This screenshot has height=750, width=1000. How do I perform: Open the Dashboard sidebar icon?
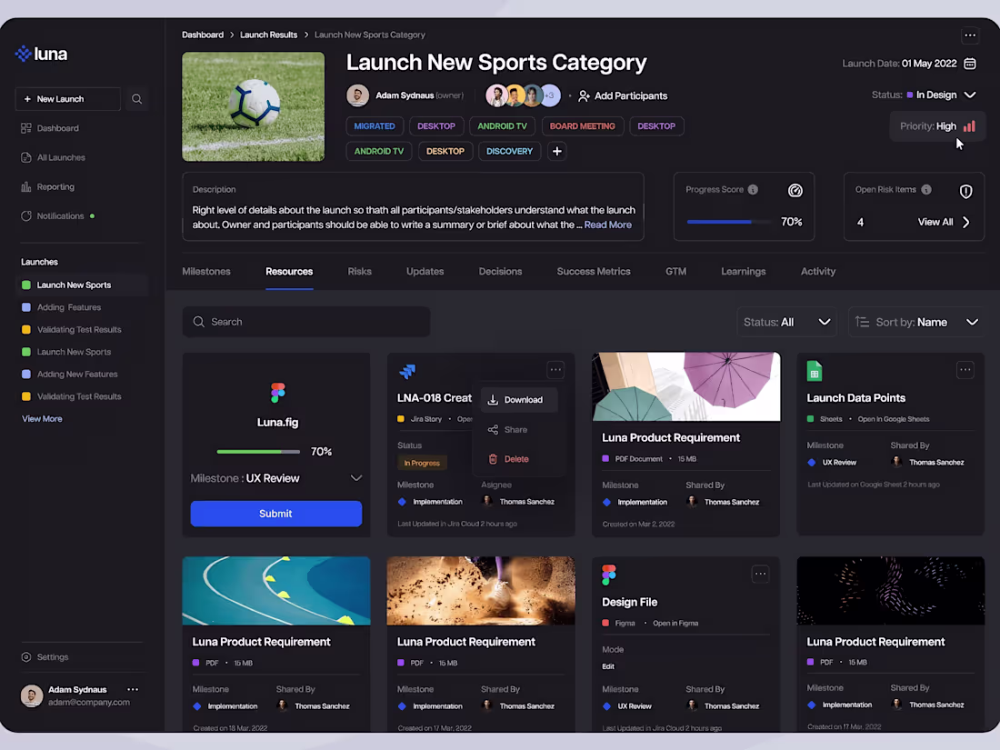(x=26, y=128)
